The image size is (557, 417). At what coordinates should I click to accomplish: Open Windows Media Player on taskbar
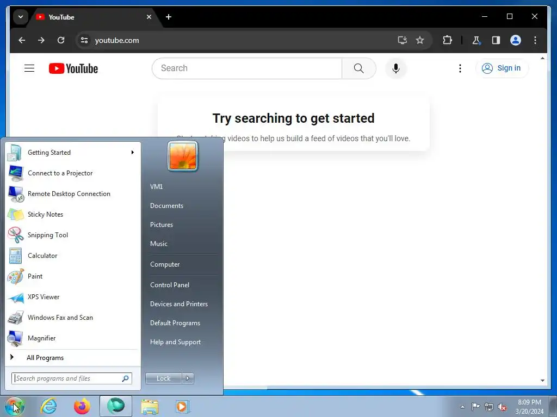point(183,406)
